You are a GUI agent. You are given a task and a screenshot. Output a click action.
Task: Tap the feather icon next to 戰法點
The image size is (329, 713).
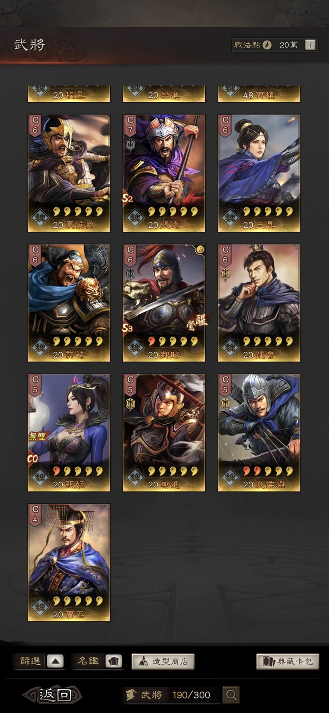tap(267, 45)
